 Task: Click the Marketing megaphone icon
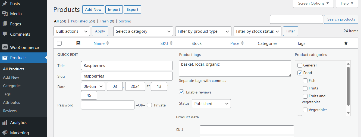click(5, 133)
